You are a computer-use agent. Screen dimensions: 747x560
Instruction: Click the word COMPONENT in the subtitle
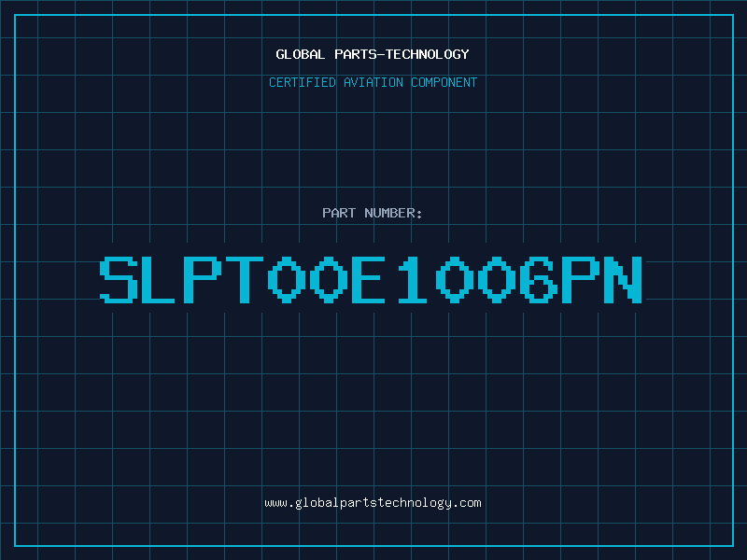(x=444, y=82)
